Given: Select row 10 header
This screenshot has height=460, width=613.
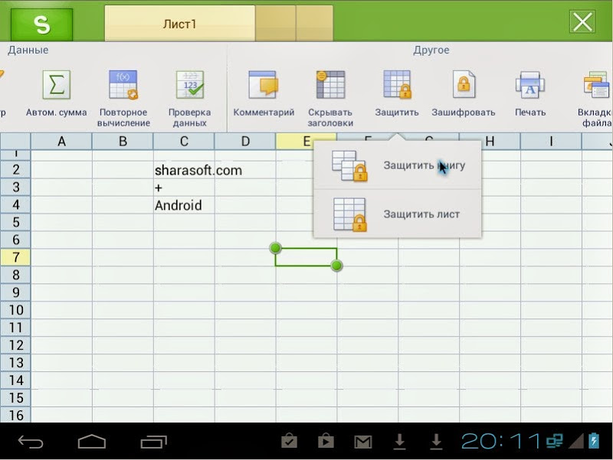Looking at the screenshot, I should (15, 310).
